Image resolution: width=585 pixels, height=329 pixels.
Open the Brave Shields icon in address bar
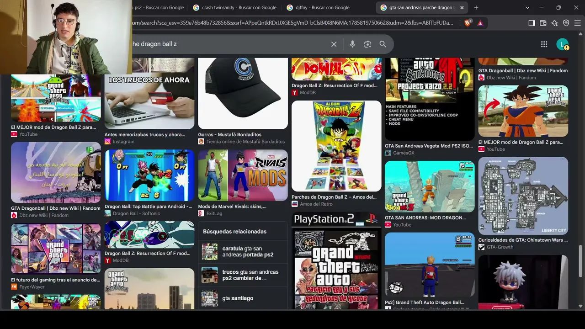(x=468, y=23)
